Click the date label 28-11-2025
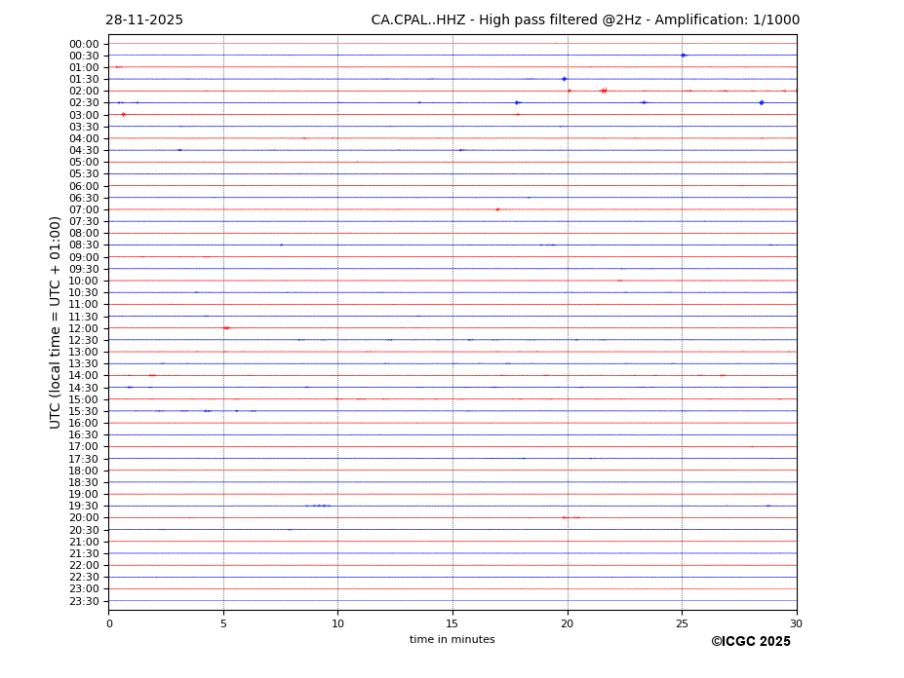904x678 pixels. (144, 20)
